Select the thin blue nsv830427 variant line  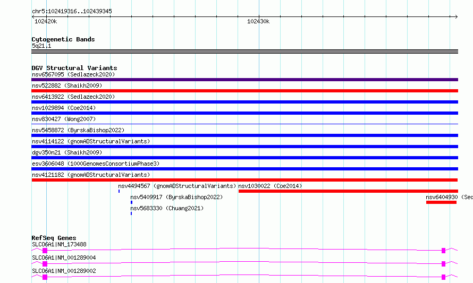244,124
